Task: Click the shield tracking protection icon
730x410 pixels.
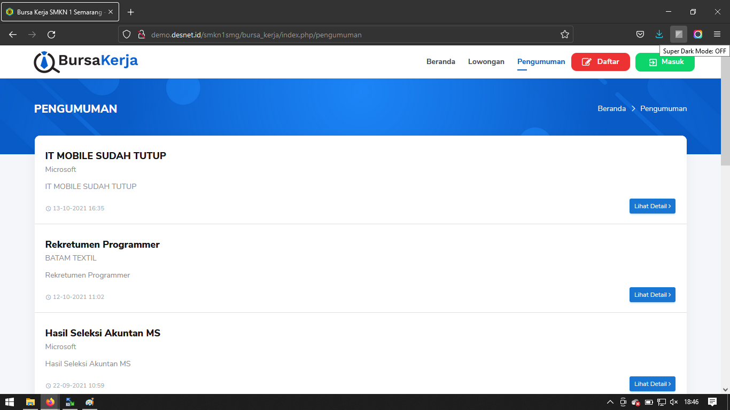Action: 127,35
